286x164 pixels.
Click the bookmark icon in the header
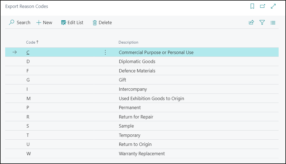(252, 6)
